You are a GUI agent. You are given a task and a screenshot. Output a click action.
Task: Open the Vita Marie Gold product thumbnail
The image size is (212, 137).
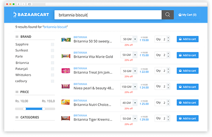pos(66,56)
